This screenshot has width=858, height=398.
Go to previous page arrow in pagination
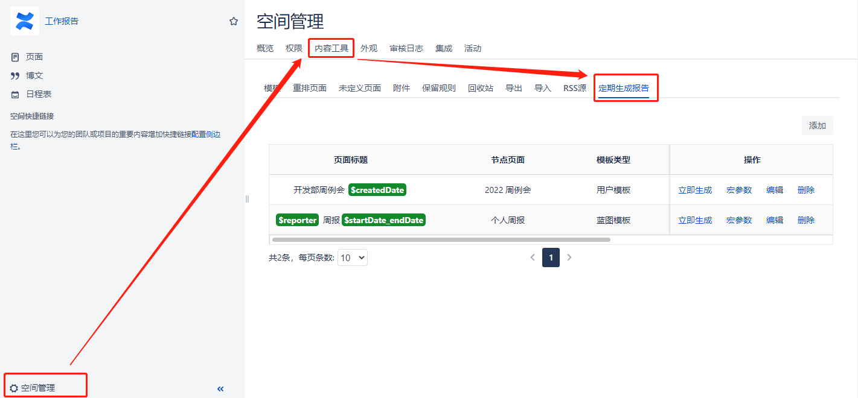pyautogui.click(x=533, y=257)
